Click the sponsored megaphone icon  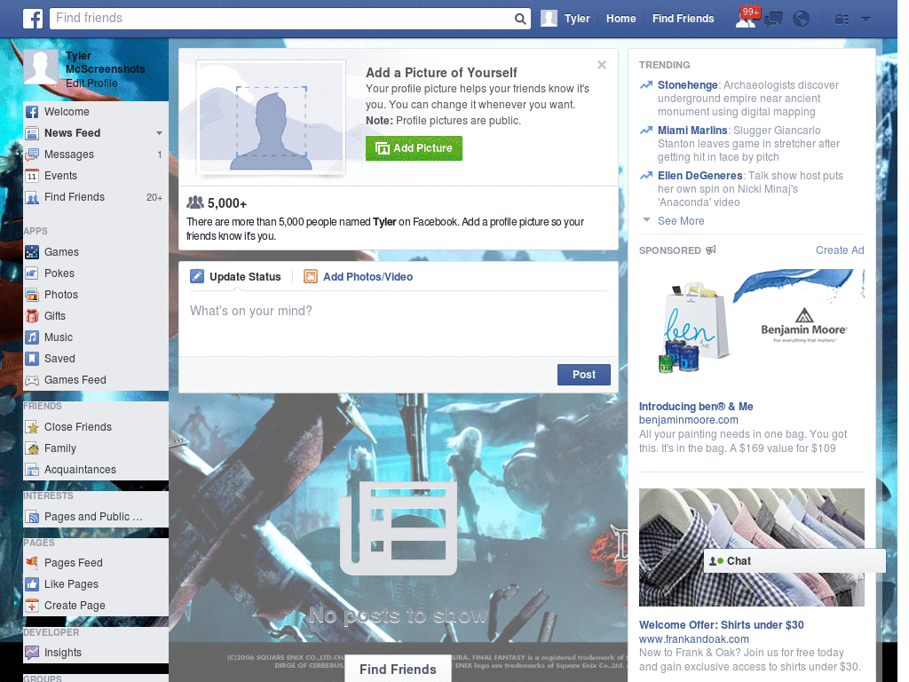(x=711, y=250)
